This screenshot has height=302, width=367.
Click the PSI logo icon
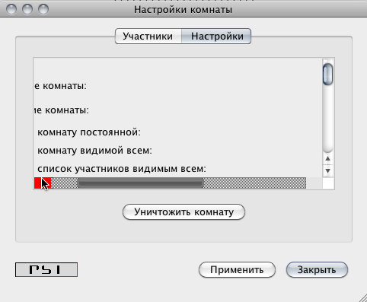click(x=46, y=269)
